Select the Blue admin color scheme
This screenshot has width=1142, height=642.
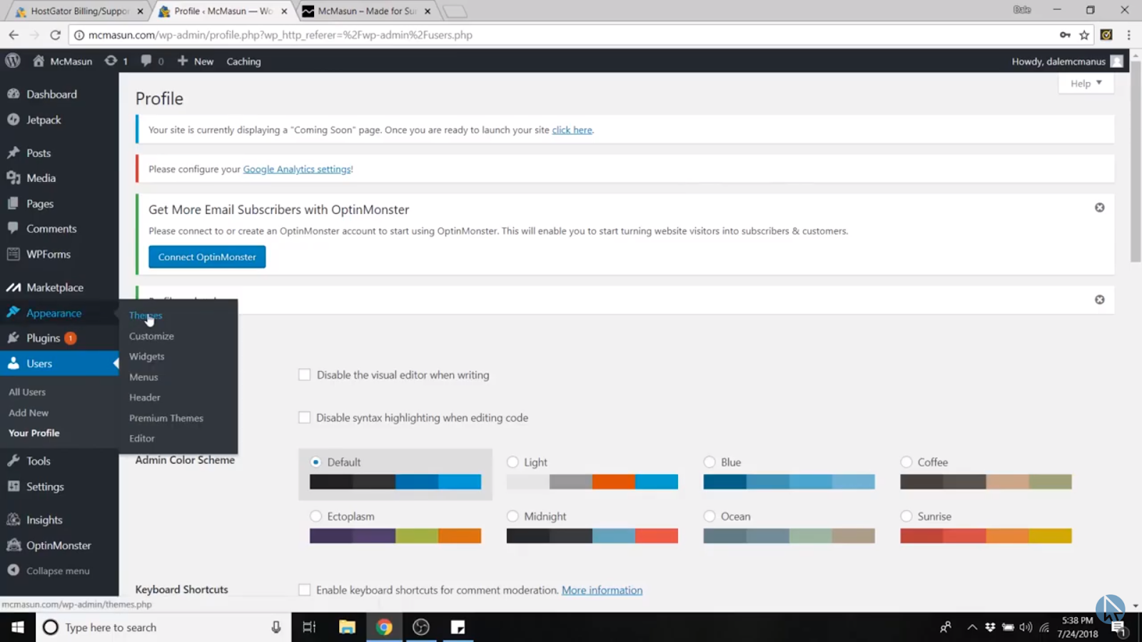[x=709, y=462]
